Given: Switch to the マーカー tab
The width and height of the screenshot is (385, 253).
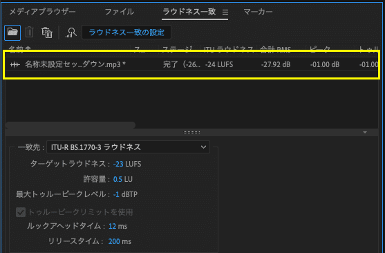Looking at the screenshot, I should pos(258,12).
